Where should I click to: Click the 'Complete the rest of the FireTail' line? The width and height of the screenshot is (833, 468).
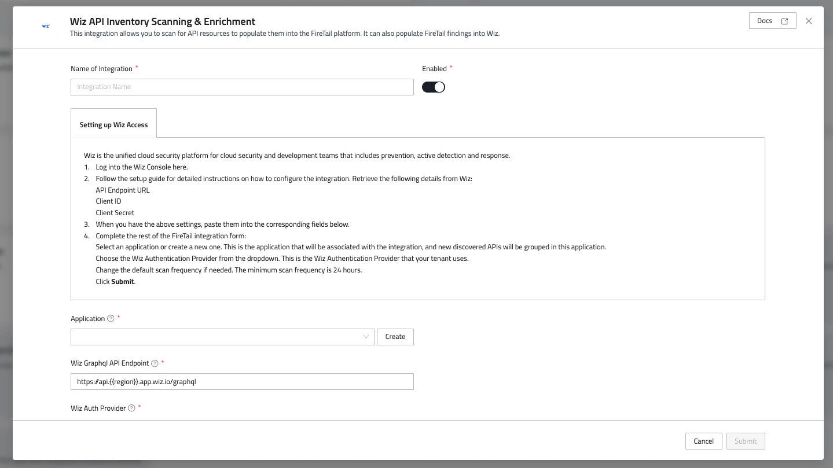coord(171,235)
